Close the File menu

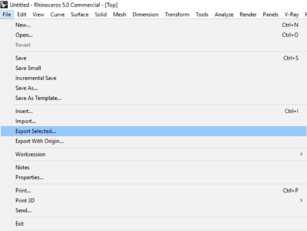(7, 14)
